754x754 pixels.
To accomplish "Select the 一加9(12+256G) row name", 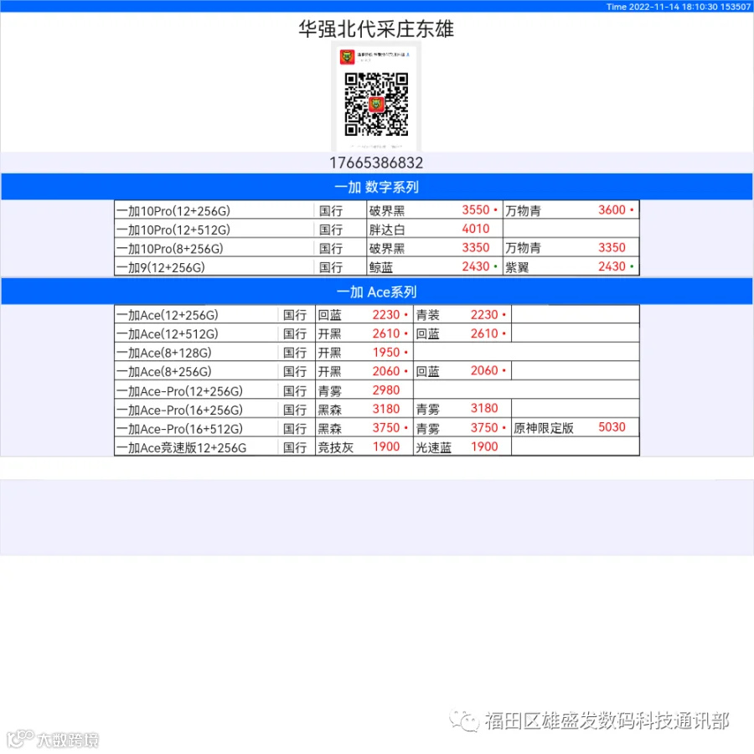I will pos(161,267).
